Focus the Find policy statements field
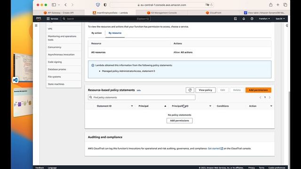 142,97
